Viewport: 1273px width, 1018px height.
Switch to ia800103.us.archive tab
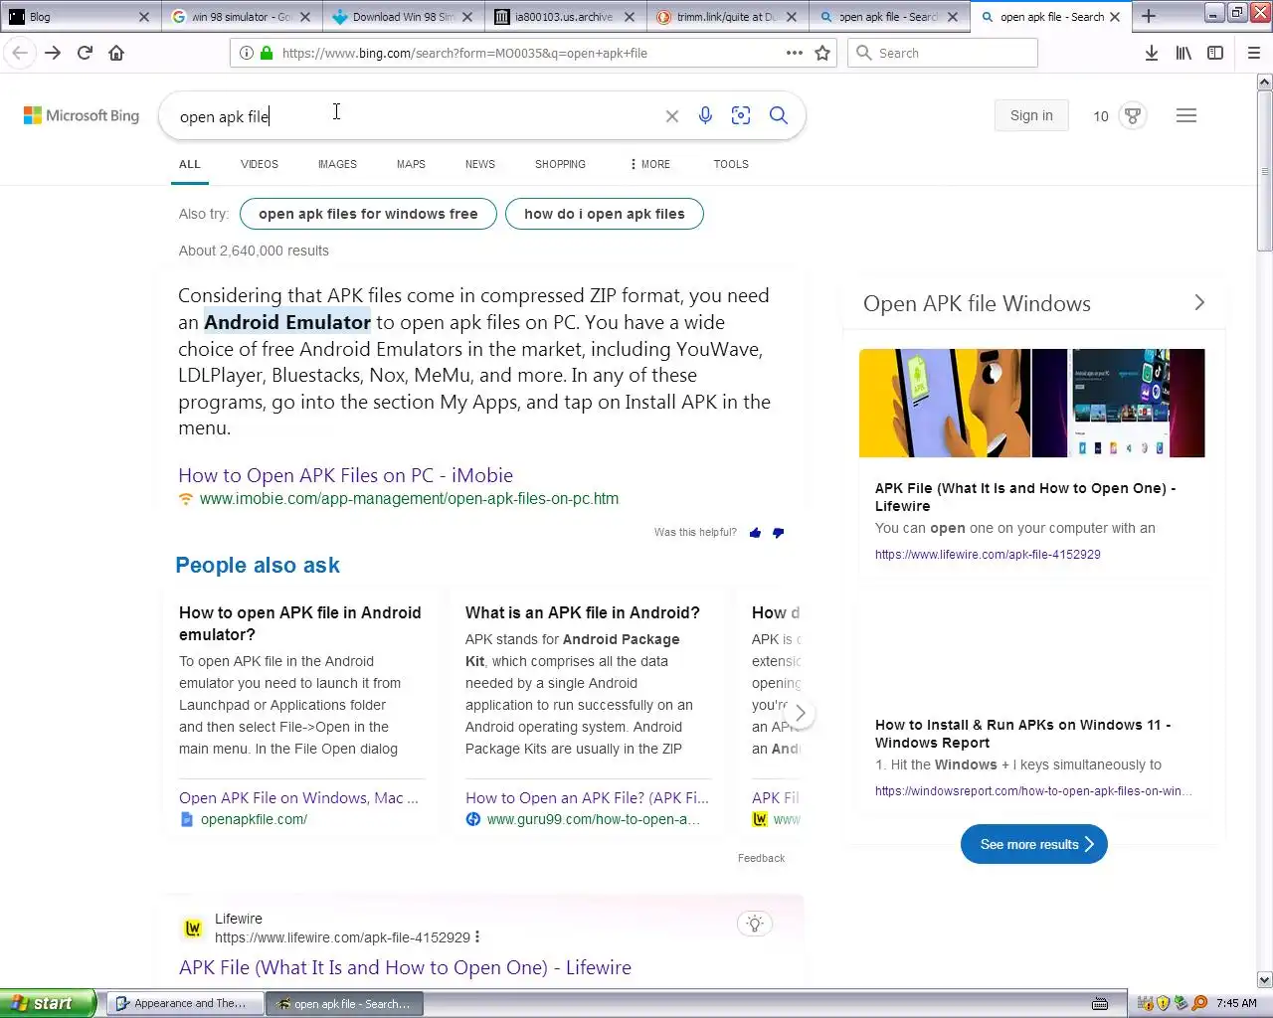coord(564,16)
